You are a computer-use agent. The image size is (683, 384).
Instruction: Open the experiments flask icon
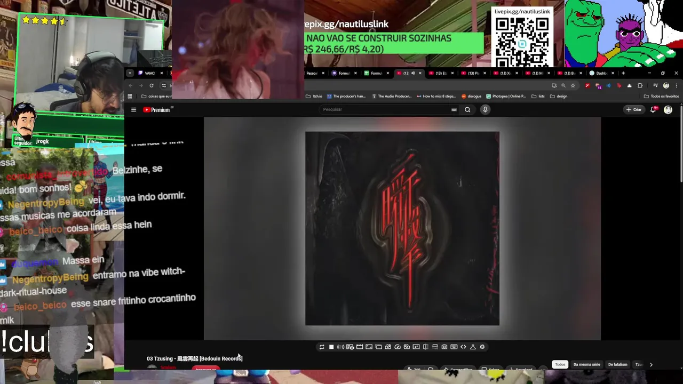point(473,347)
